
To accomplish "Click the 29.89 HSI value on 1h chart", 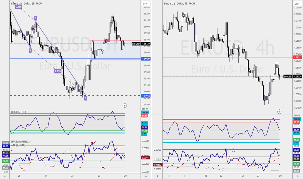I will [145, 127].
